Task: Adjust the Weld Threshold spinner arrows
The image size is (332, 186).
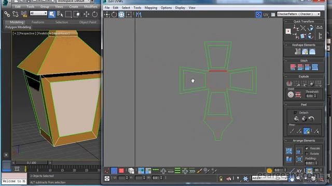Action: coord(315,96)
